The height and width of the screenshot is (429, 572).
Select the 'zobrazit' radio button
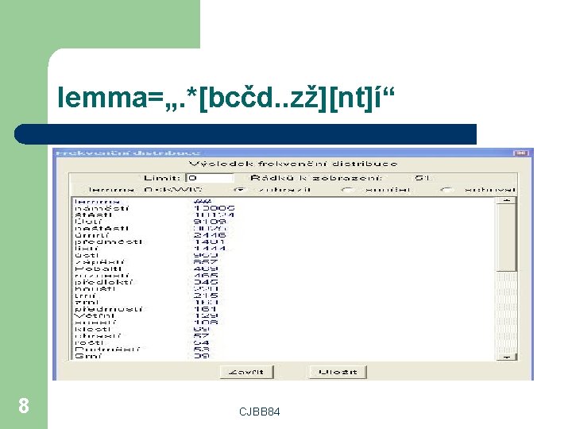240,190
